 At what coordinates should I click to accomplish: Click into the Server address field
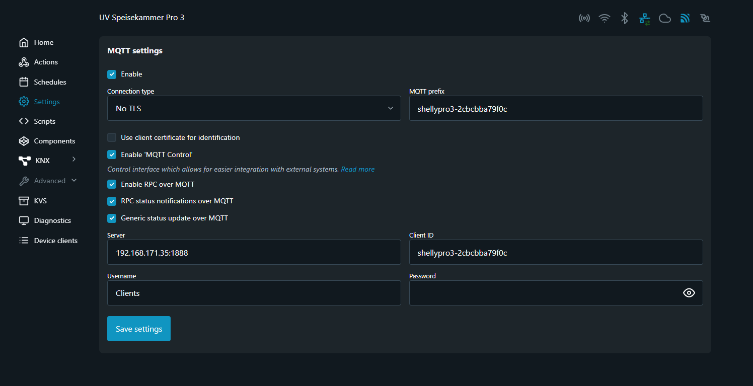click(254, 253)
